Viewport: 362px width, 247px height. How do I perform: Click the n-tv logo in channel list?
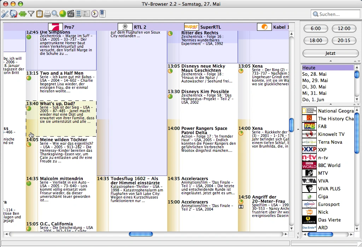pyautogui.click(x=309, y=157)
